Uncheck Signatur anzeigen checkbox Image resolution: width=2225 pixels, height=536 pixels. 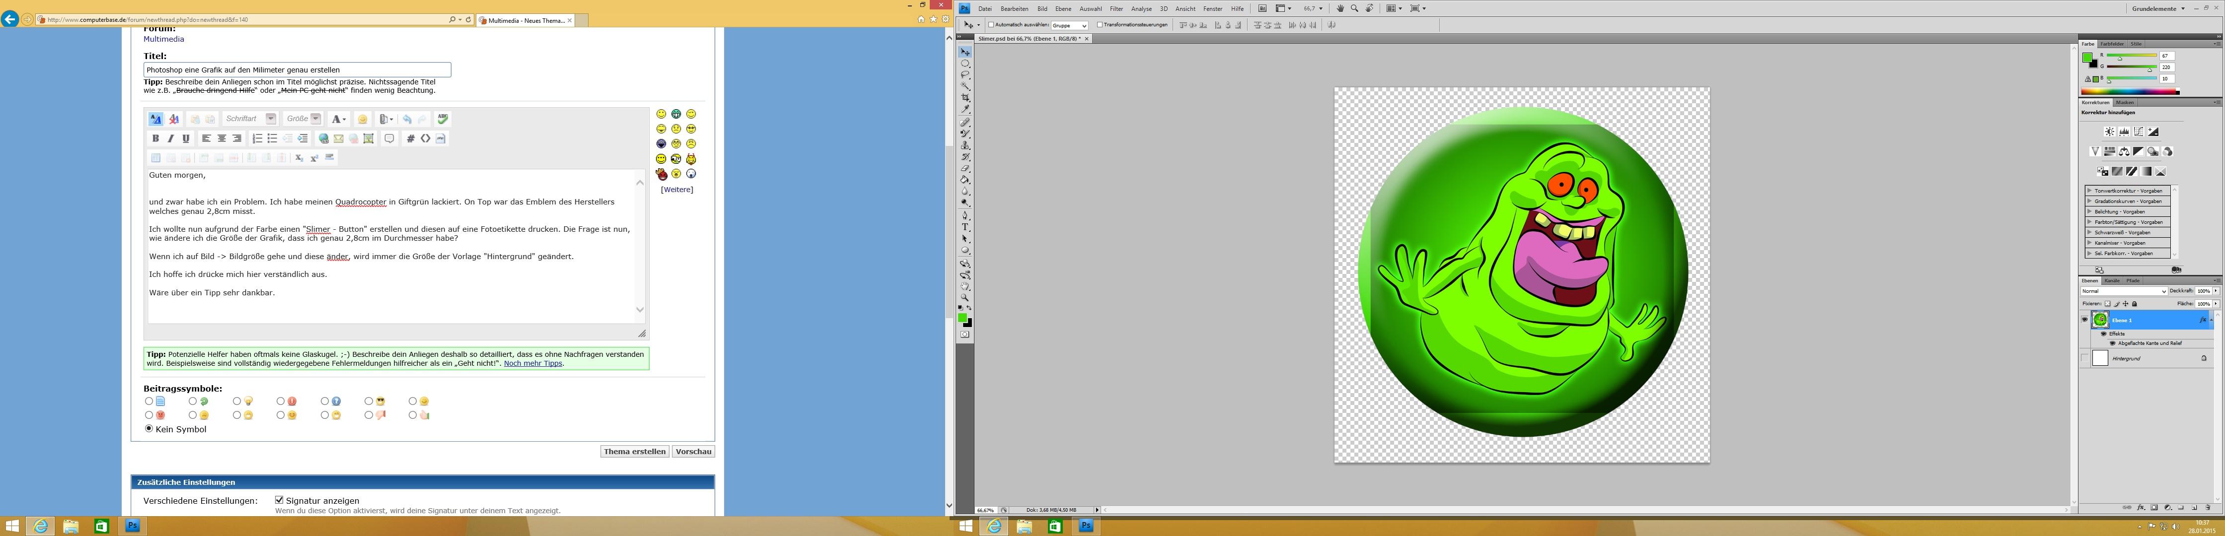pos(279,500)
